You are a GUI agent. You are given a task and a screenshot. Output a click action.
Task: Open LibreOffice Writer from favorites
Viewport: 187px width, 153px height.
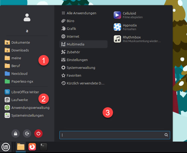click(x=25, y=92)
